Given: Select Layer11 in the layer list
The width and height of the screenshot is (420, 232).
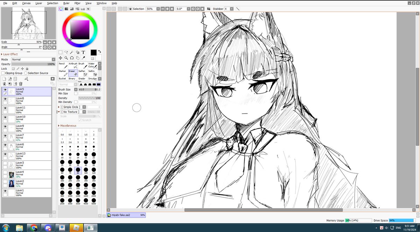Looking at the screenshot, I should 27,110.
